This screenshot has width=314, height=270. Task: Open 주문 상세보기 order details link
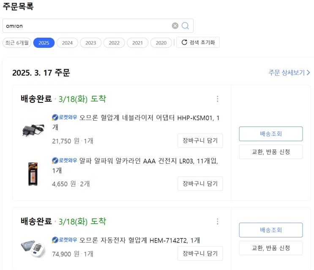point(289,73)
